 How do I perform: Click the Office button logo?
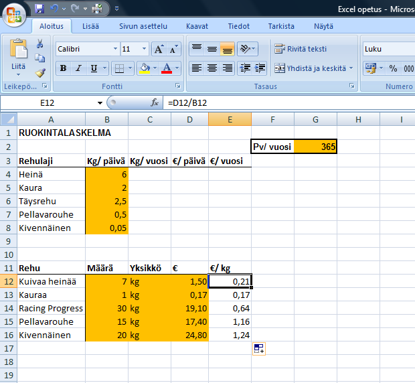tap(14, 15)
